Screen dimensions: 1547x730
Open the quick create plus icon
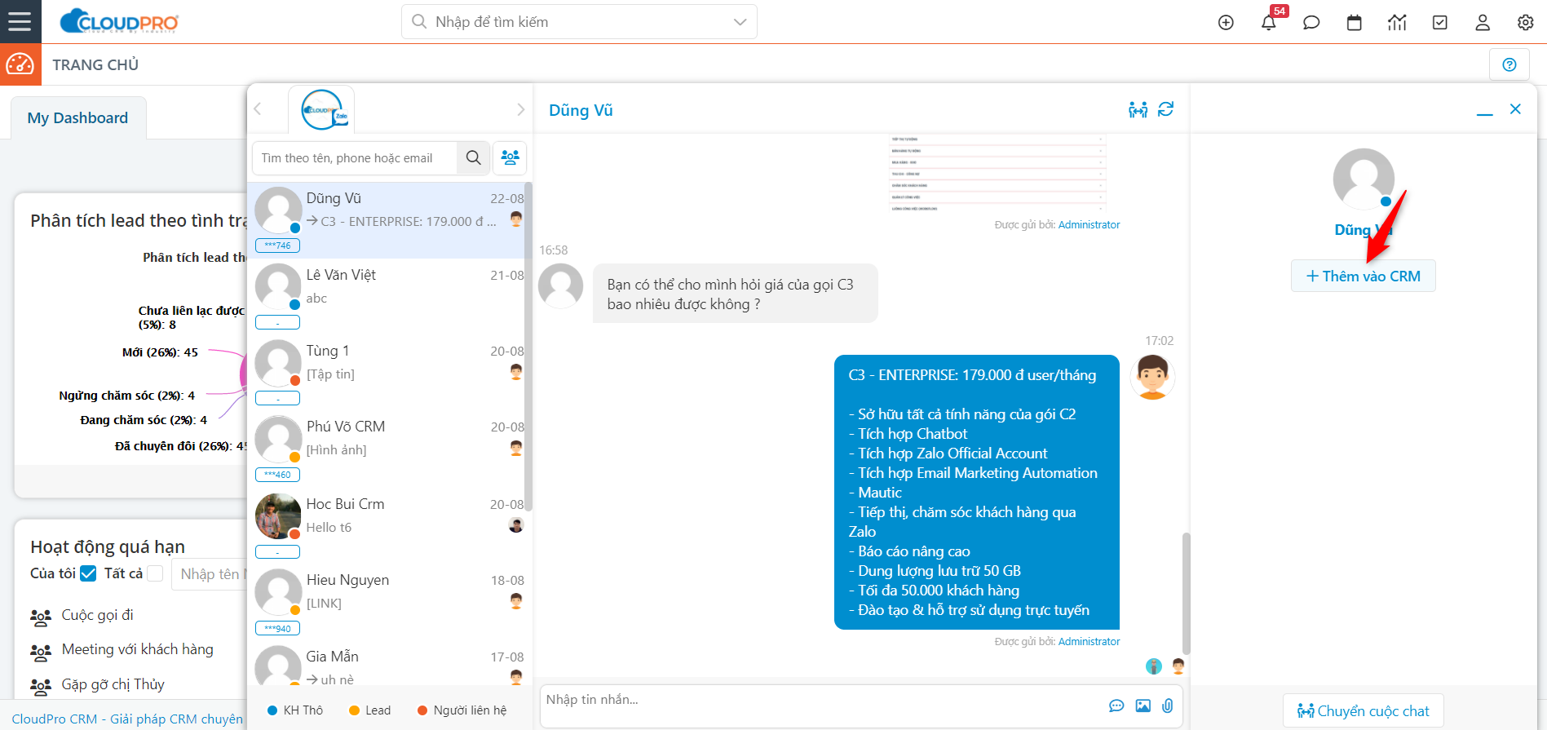(1226, 23)
